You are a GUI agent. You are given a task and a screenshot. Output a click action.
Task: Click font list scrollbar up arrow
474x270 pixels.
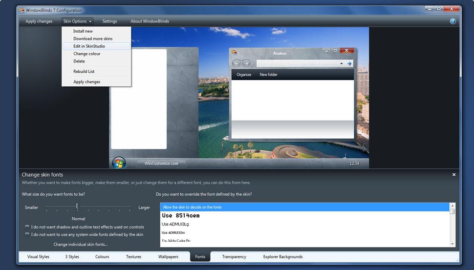click(452, 206)
